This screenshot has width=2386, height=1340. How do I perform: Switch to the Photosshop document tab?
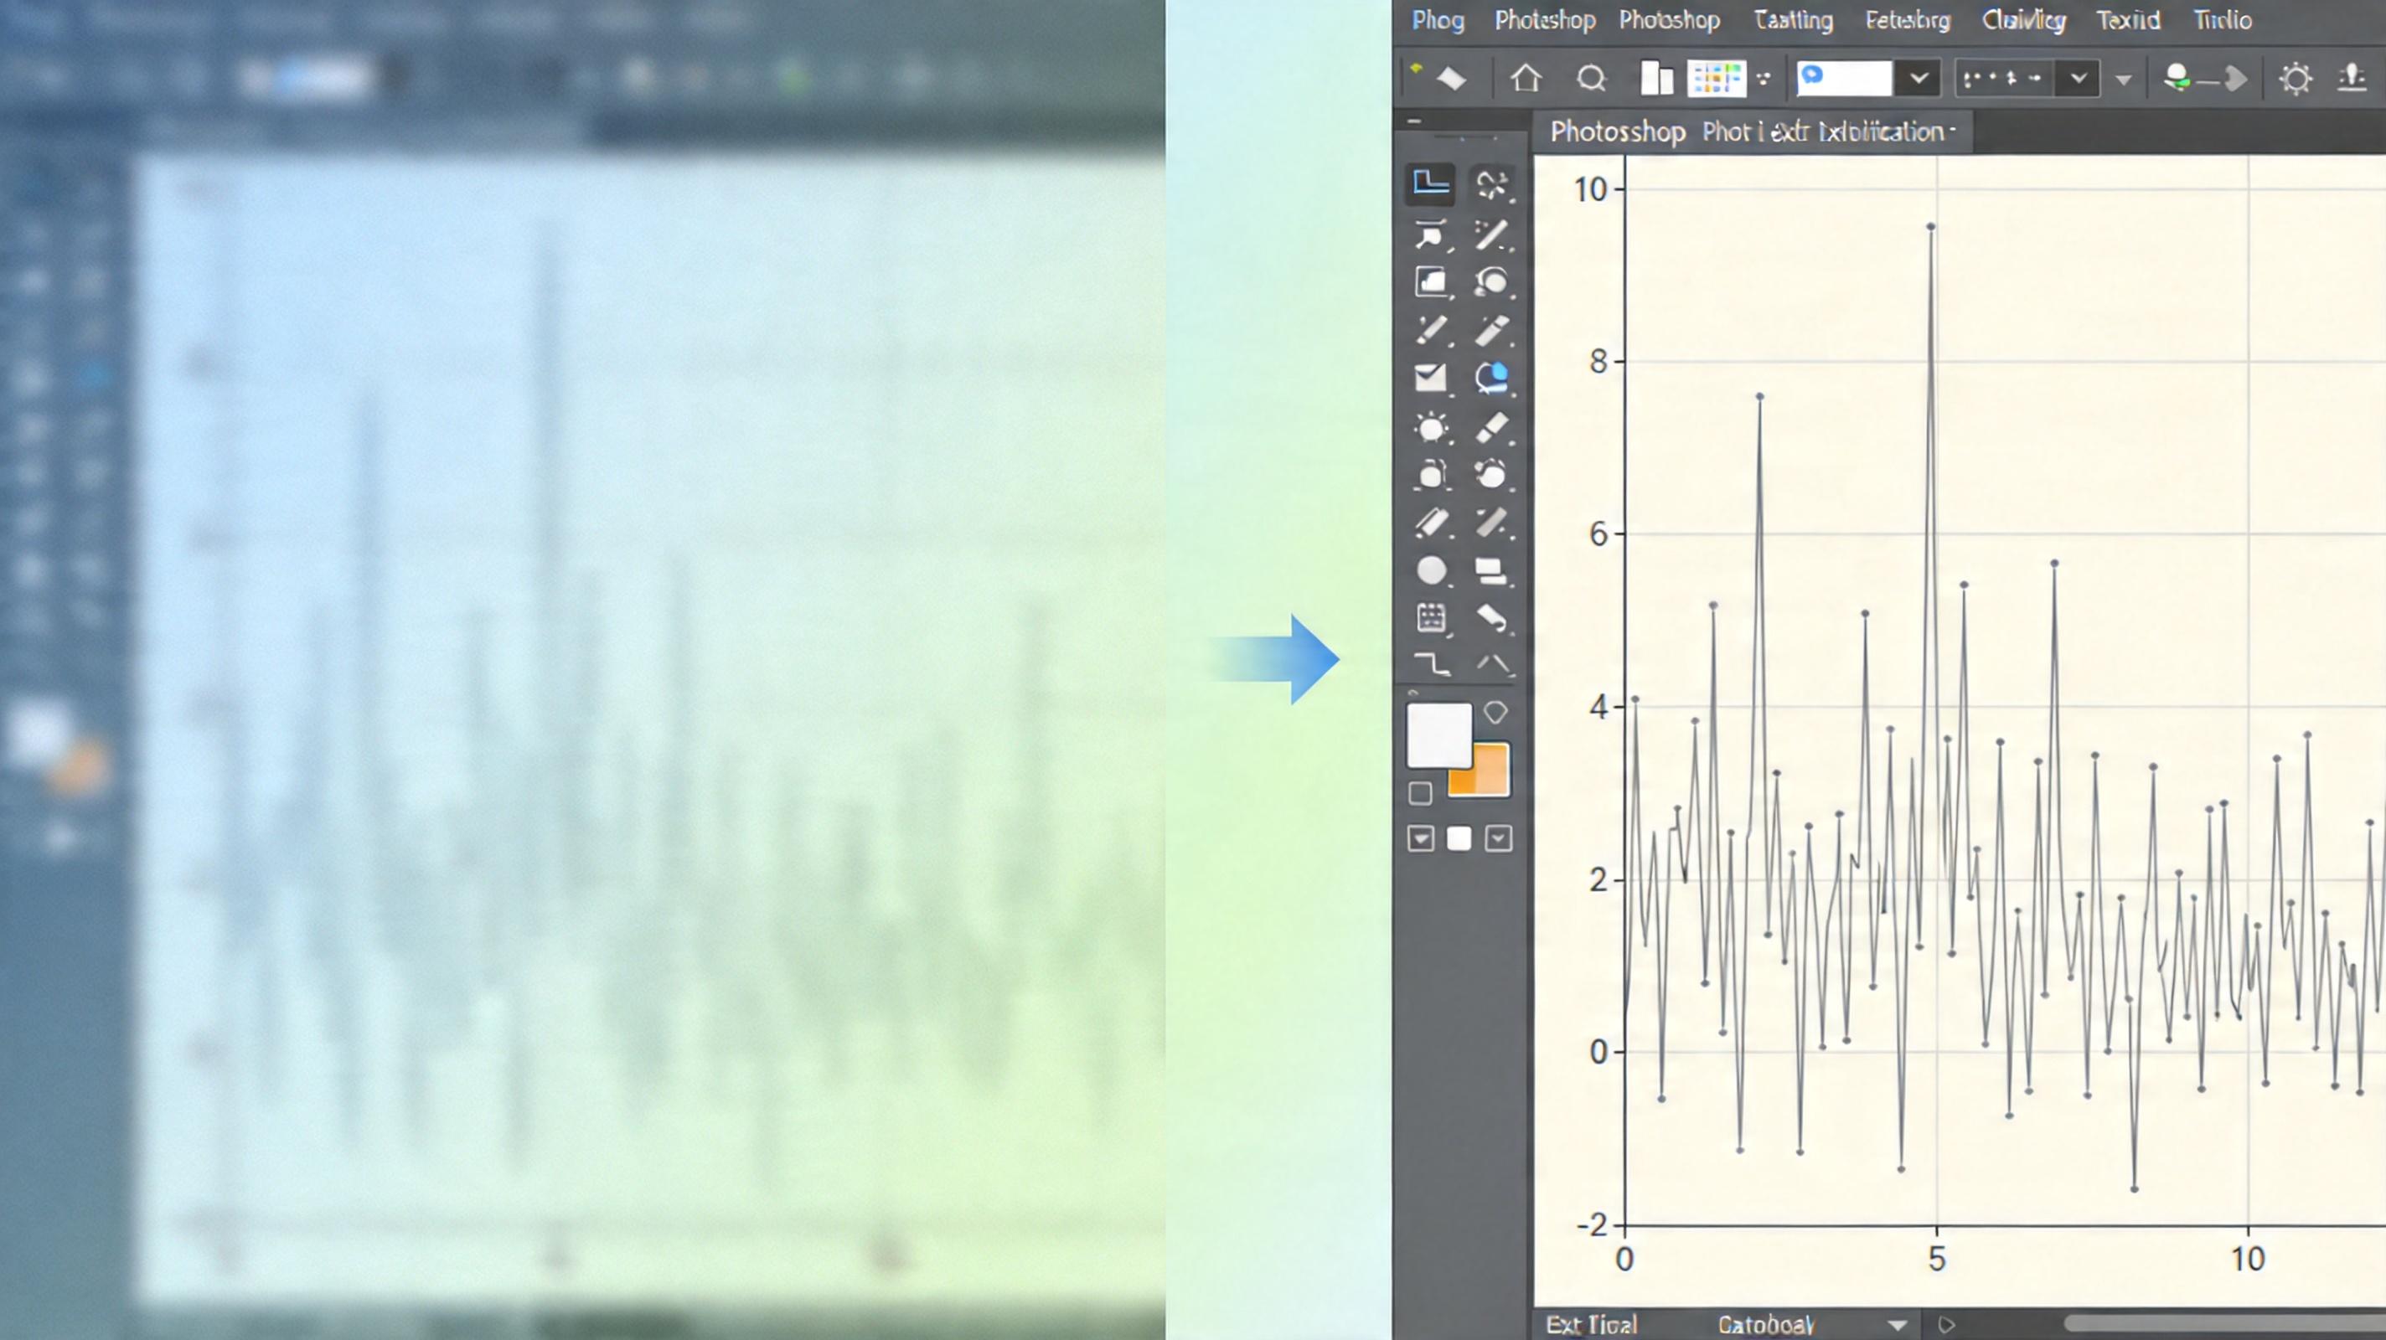1617,131
